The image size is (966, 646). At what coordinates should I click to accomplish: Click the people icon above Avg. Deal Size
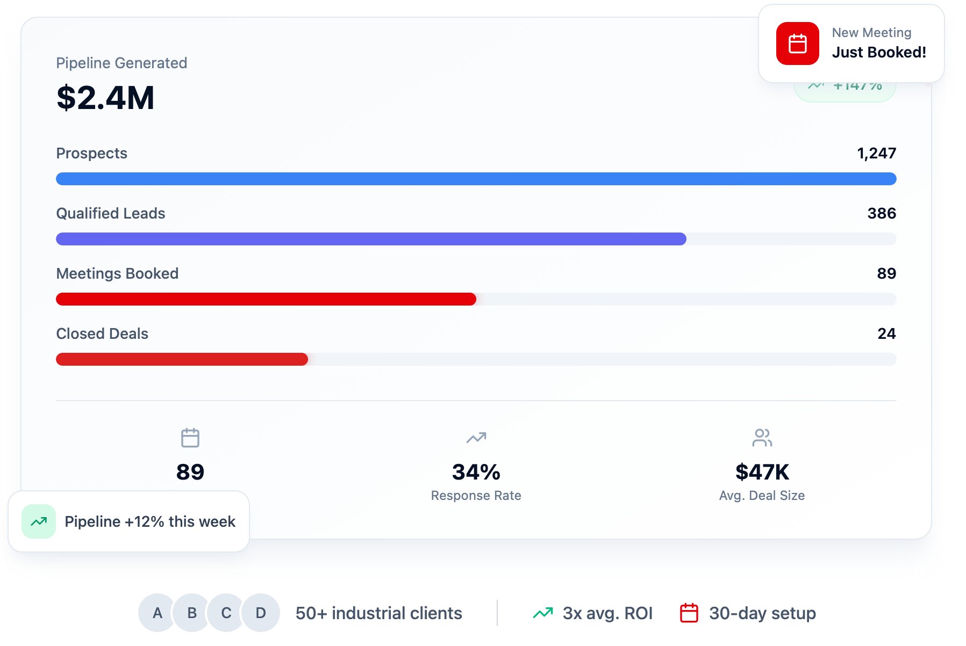pos(762,437)
